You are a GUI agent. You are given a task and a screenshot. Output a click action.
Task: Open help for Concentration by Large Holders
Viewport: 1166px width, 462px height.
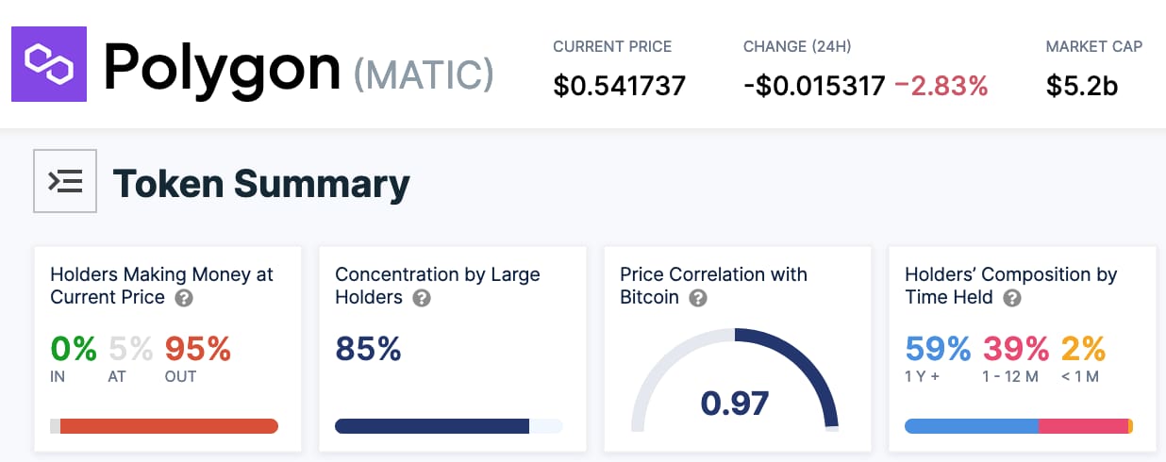(x=422, y=298)
